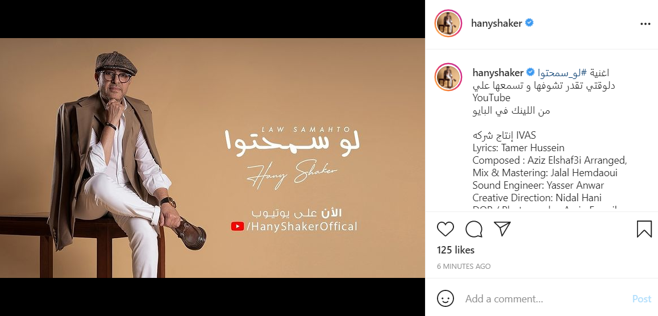Click the YouTube logo in post image

pyautogui.click(x=237, y=227)
